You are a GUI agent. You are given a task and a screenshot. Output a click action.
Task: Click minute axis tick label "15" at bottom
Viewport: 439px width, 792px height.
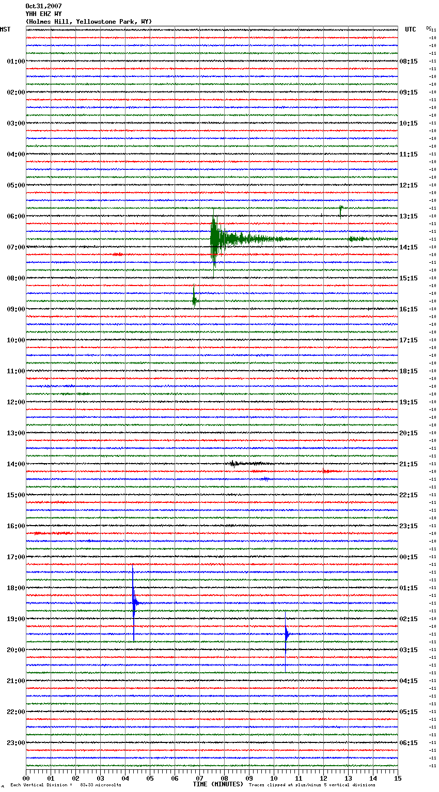pyautogui.click(x=397, y=778)
